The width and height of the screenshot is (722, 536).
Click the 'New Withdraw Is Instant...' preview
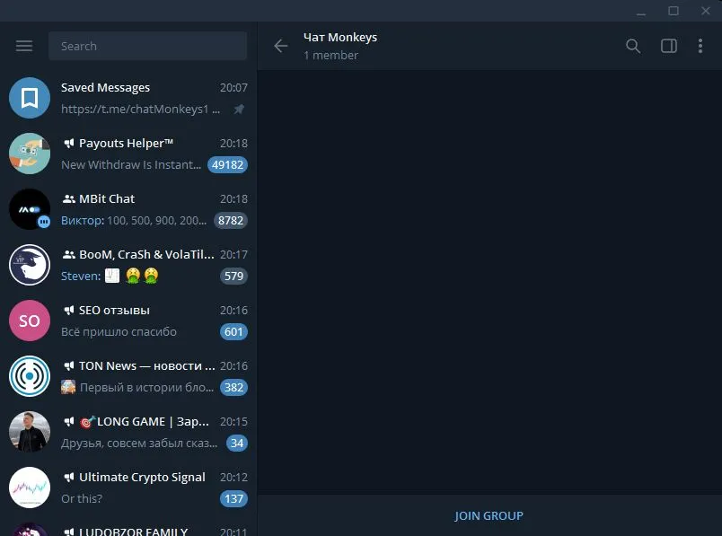point(131,165)
